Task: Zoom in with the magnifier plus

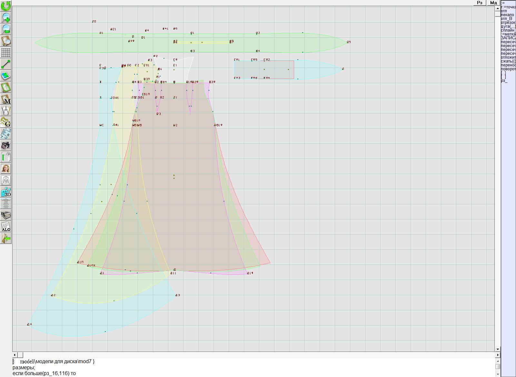Action: 6,17
